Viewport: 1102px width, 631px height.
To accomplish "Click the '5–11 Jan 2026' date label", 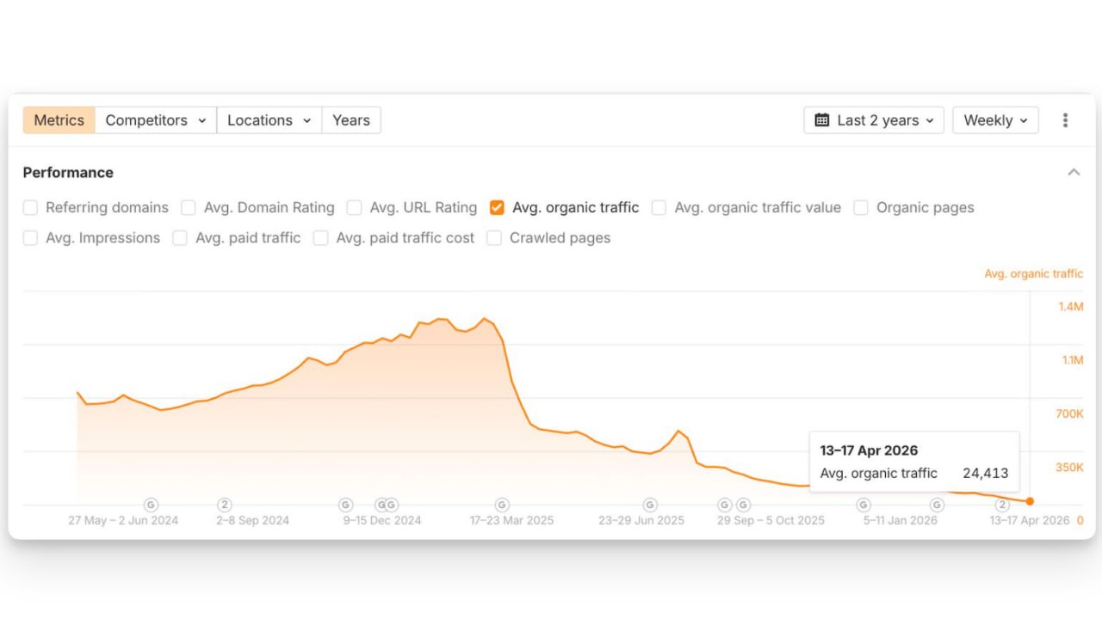I will (901, 520).
